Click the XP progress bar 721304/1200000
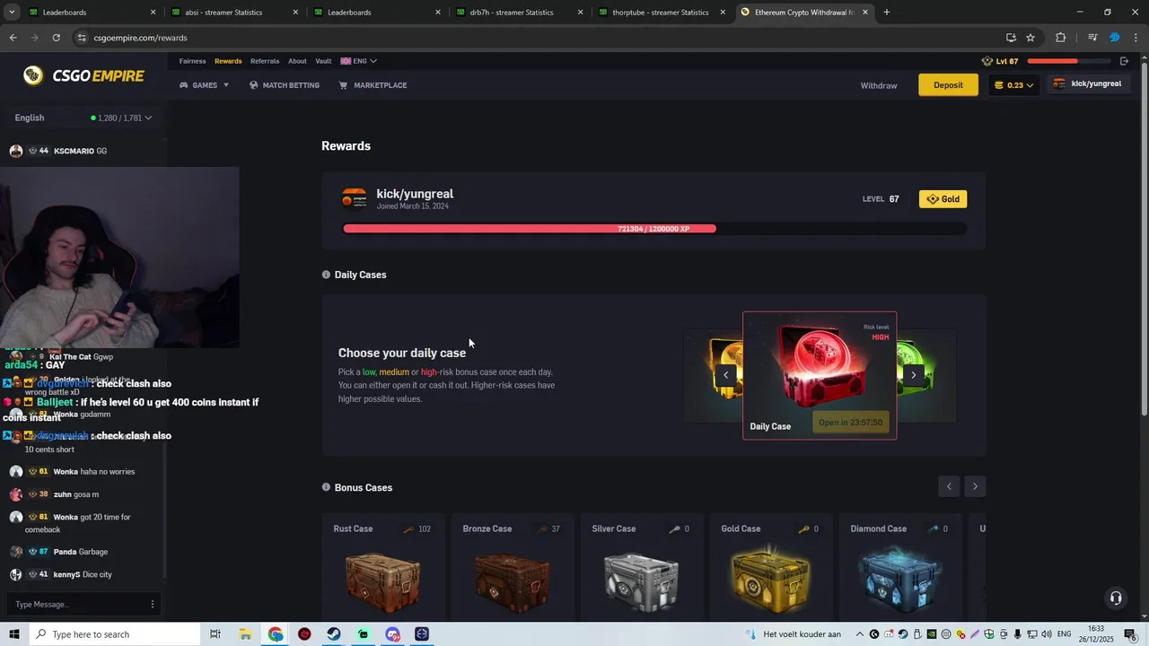This screenshot has width=1149, height=646. pos(654,229)
